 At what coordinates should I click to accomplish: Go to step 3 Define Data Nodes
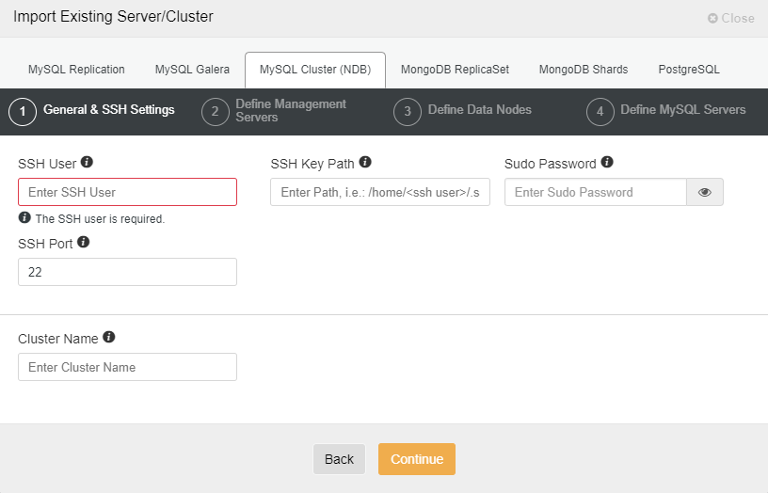tap(462, 111)
